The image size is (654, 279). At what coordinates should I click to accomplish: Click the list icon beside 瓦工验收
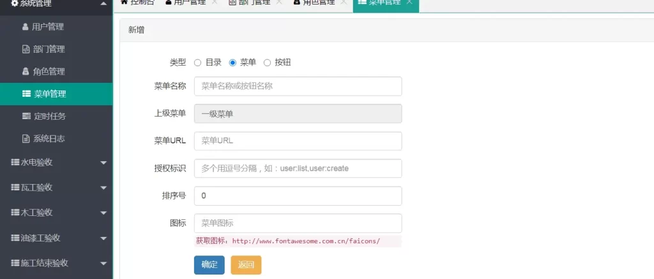click(15, 187)
